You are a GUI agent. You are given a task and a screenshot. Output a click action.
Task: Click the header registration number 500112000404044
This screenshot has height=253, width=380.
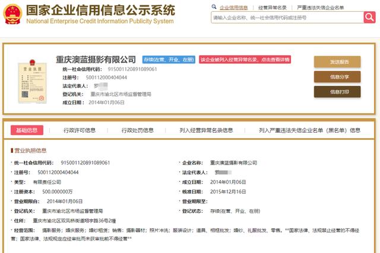click(x=106, y=78)
